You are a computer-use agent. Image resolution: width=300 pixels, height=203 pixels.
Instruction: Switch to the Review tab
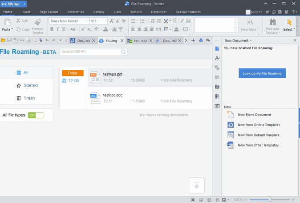(99, 12)
